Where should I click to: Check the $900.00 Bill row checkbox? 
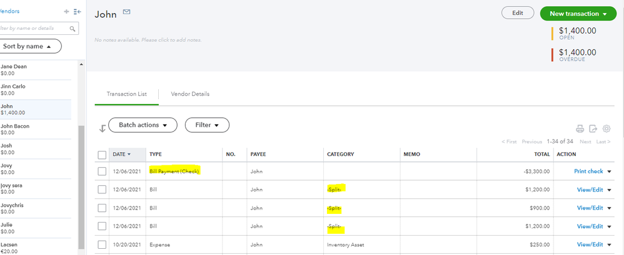(102, 208)
